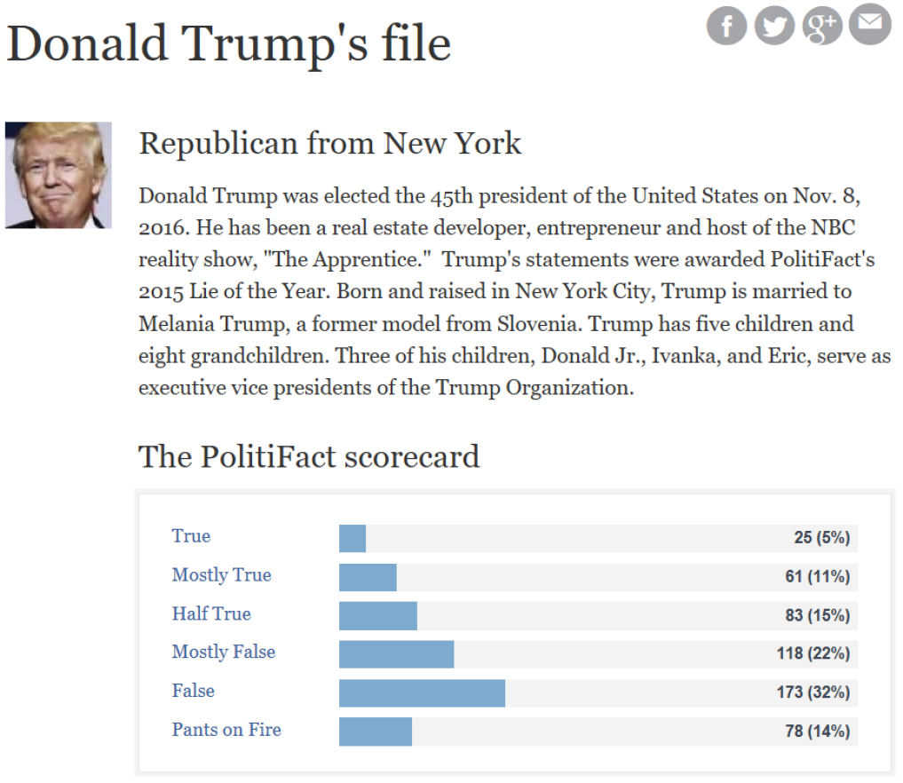The image size is (903, 783).
Task: Click Donald Trump's portrait photo
Action: [x=59, y=175]
